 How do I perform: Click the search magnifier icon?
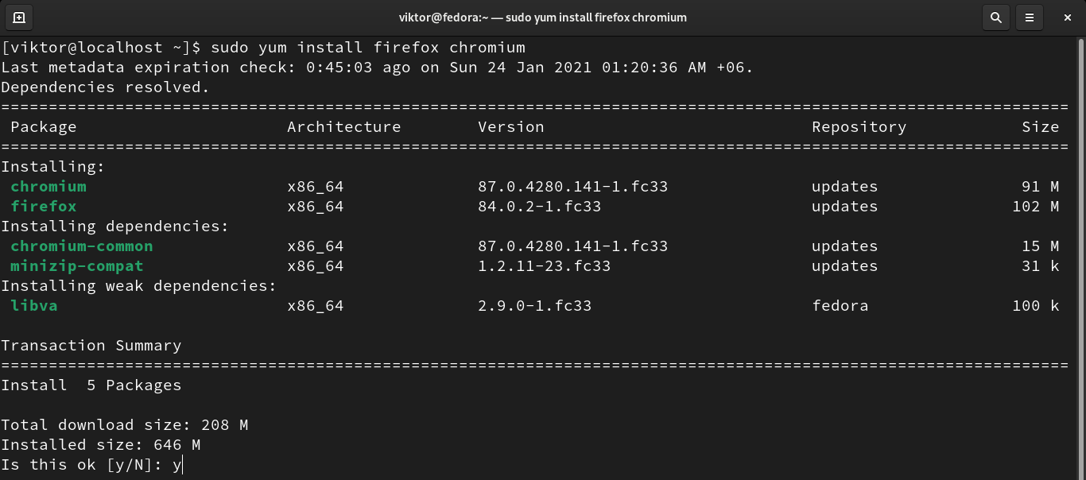click(x=995, y=17)
